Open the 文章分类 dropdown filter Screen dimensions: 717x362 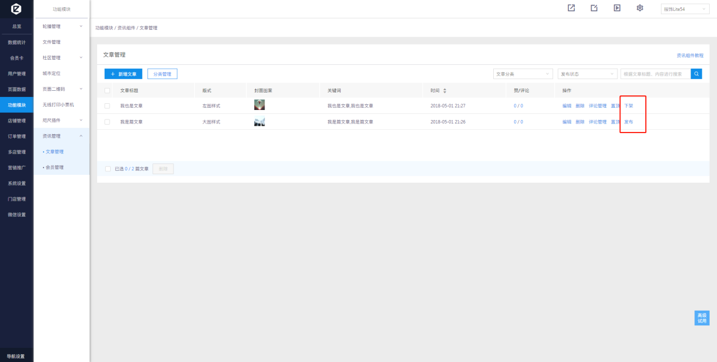(523, 74)
